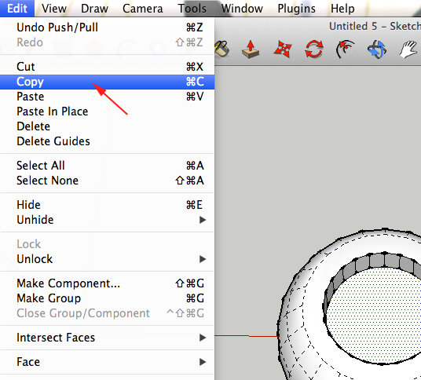
Task: Expand the Unhide submenu
Action: pos(107,220)
